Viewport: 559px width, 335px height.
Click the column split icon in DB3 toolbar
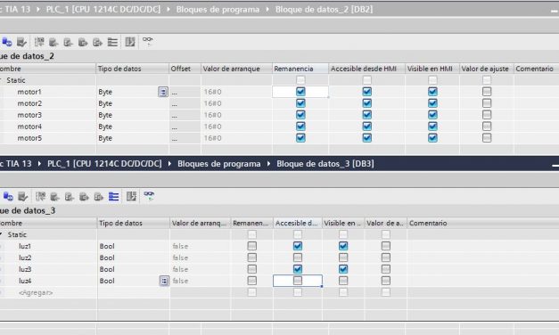click(x=131, y=196)
